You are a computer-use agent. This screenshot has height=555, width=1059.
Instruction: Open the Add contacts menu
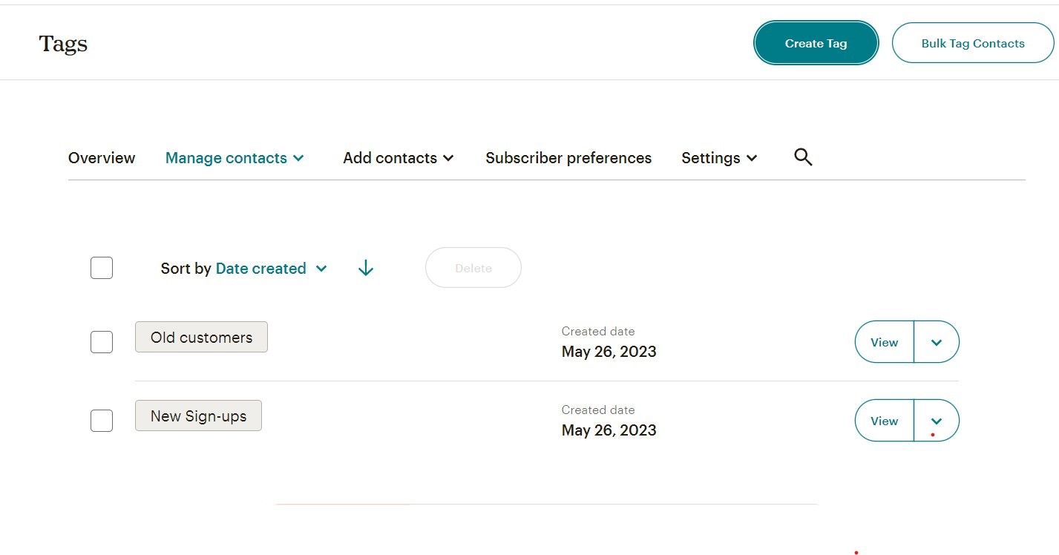tap(399, 158)
